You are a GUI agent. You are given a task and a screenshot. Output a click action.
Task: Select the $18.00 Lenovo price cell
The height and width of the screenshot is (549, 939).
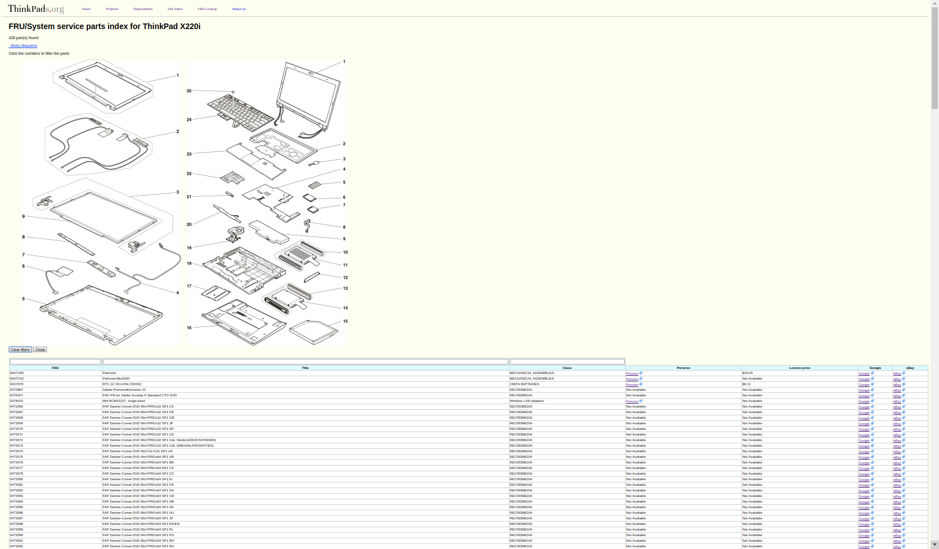pos(800,373)
